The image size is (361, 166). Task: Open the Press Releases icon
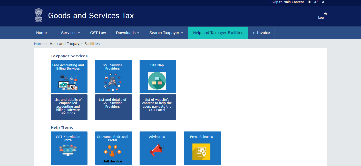201,152
